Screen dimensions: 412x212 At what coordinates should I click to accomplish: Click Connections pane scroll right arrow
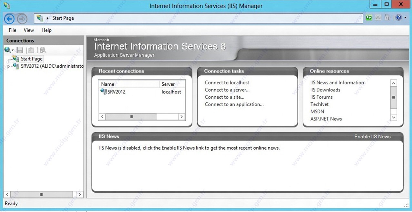tap(80, 194)
